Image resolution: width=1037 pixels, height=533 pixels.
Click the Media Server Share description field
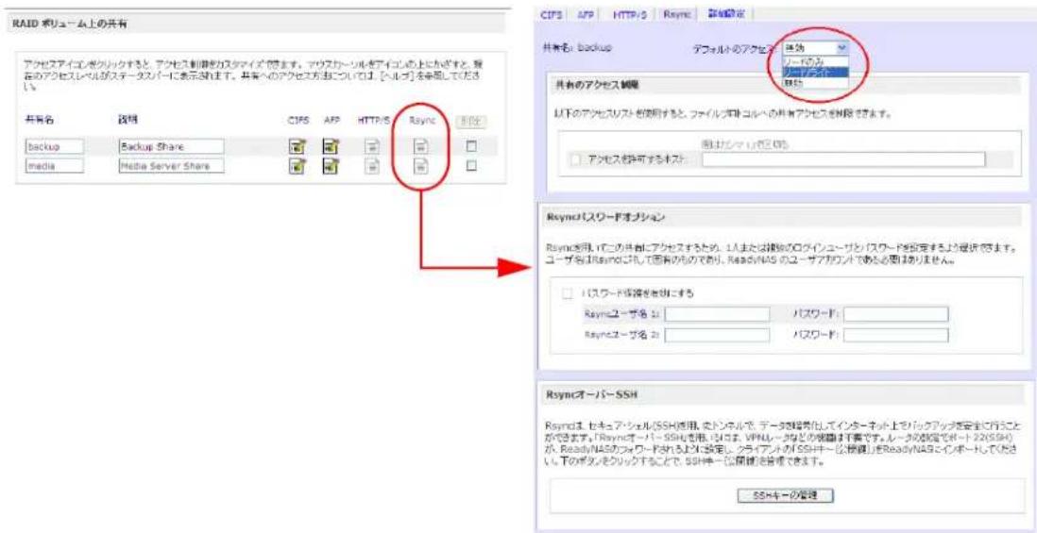tap(171, 166)
